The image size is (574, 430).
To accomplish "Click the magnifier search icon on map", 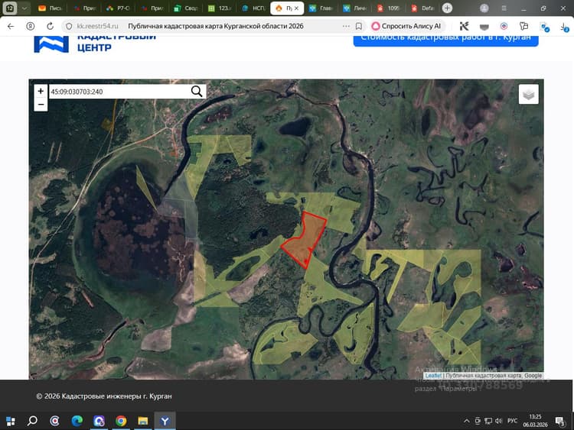I will [x=197, y=92].
